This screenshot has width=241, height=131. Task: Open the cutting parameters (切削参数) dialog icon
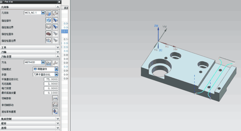tap(55, 98)
